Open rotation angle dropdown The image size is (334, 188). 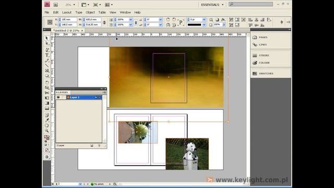160,19
